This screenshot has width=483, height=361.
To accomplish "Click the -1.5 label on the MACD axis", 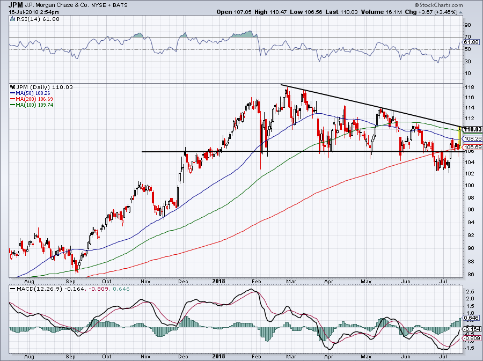I will pos(469,348).
